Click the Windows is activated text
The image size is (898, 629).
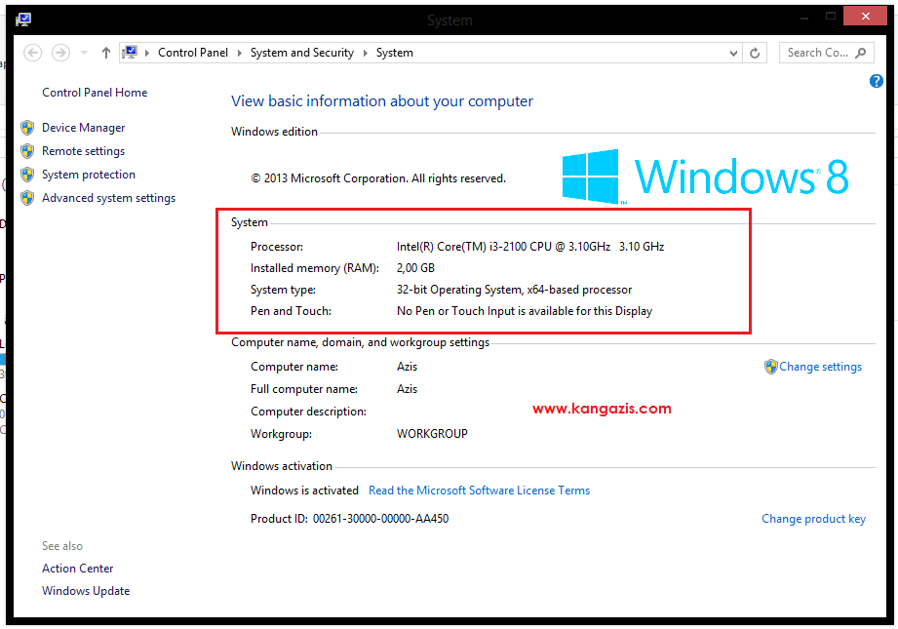pos(304,491)
